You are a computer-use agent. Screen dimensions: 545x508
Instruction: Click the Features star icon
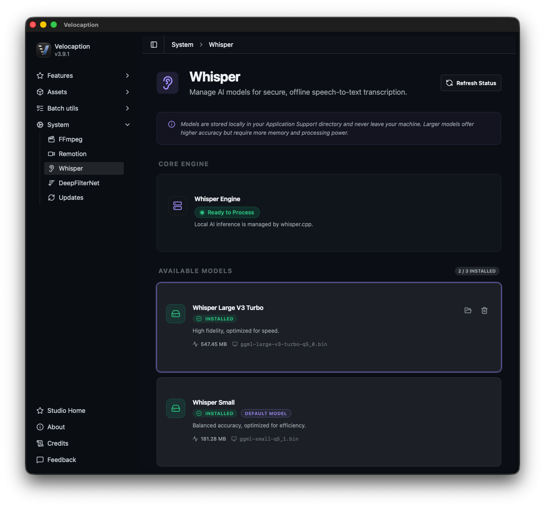coord(40,76)
